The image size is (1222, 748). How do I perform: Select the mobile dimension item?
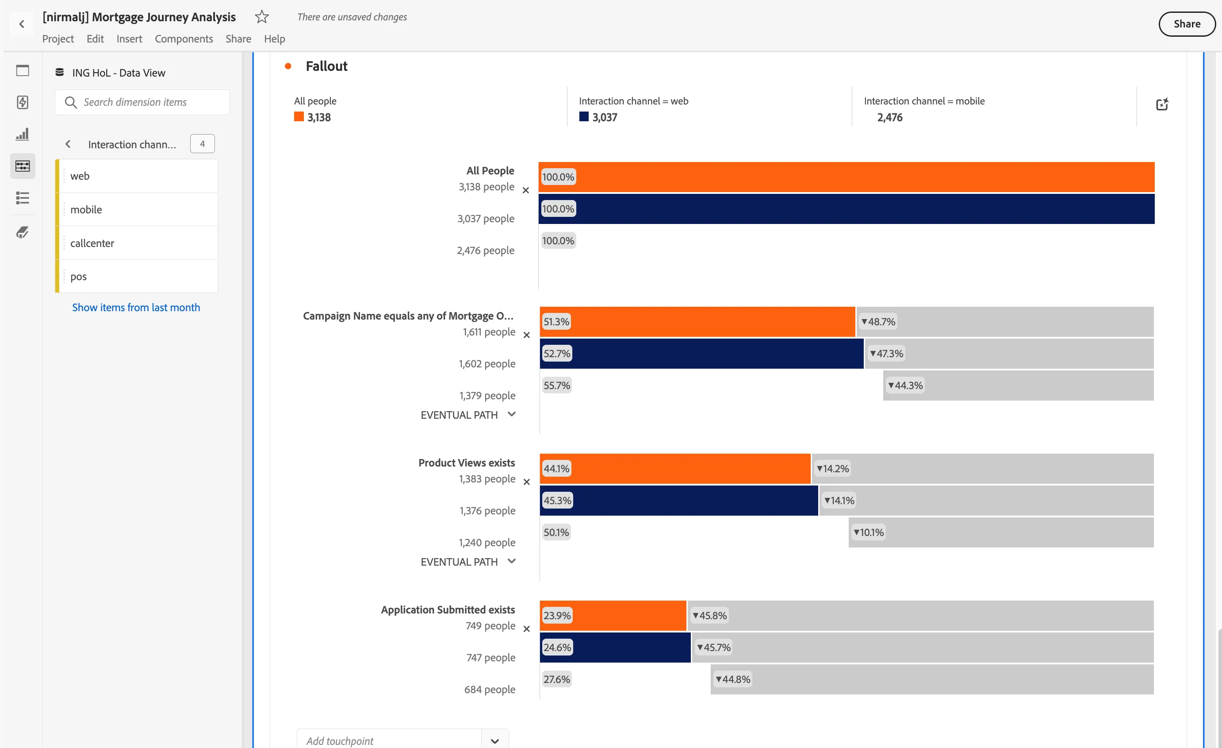(x=137, y=209)
